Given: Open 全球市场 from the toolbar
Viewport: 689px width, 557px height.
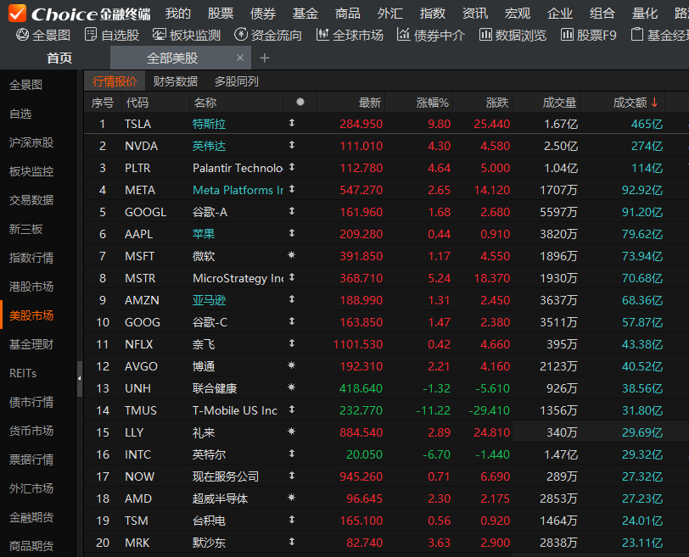Looking at the screenshot, I should pyautogui.click(x=322, y=35).
